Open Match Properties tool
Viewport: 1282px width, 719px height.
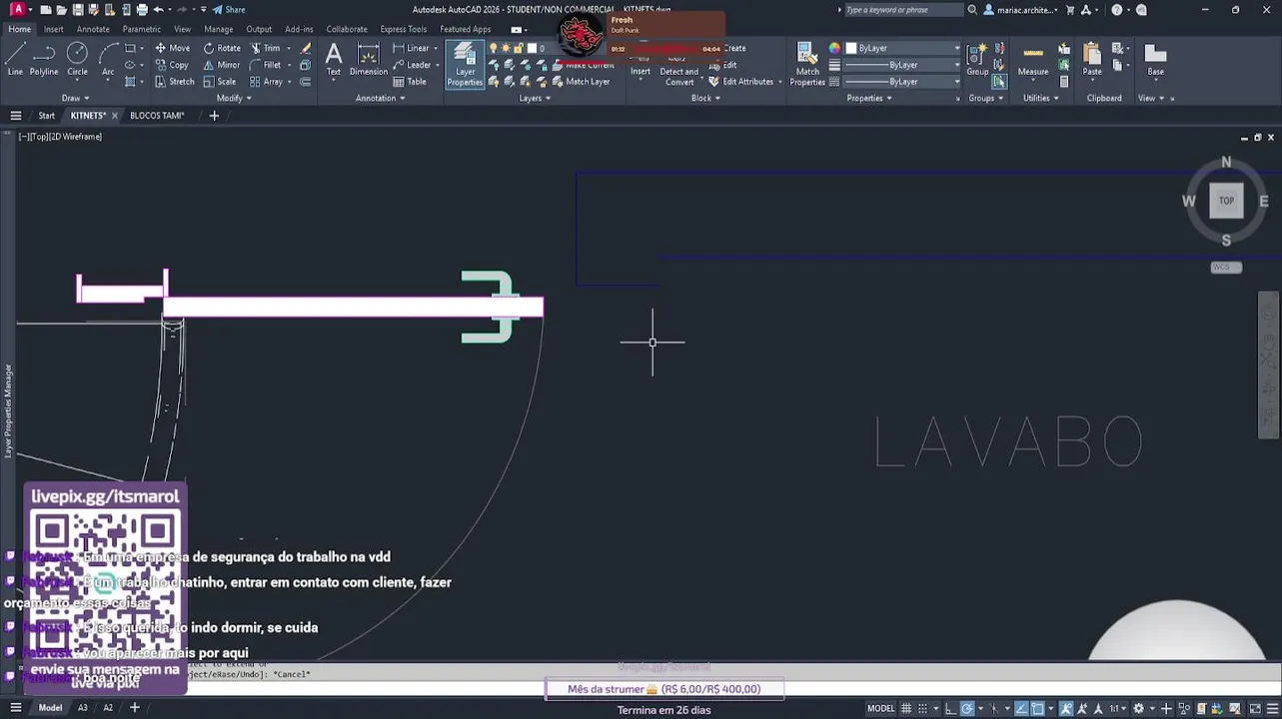[x=807, y=62]
